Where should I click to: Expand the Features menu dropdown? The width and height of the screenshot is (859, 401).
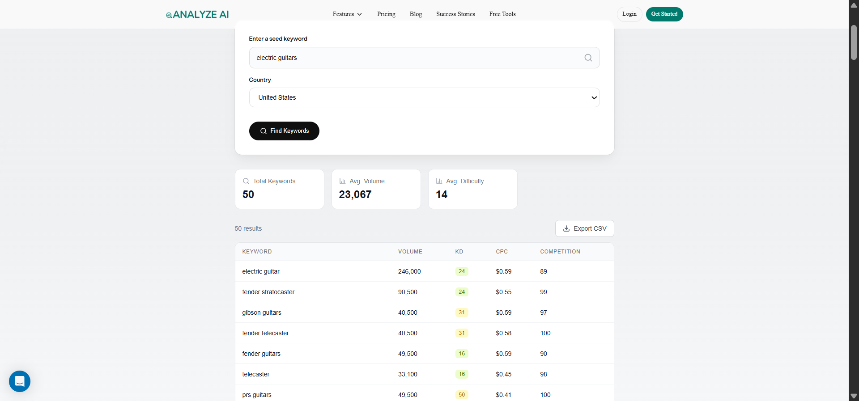(x=347, y=14)
